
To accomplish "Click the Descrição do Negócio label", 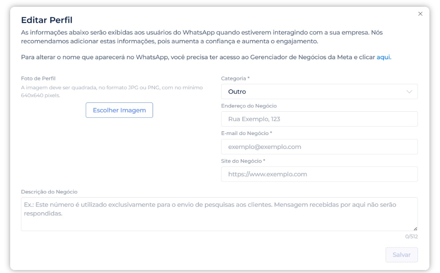I will pos(49,192).
